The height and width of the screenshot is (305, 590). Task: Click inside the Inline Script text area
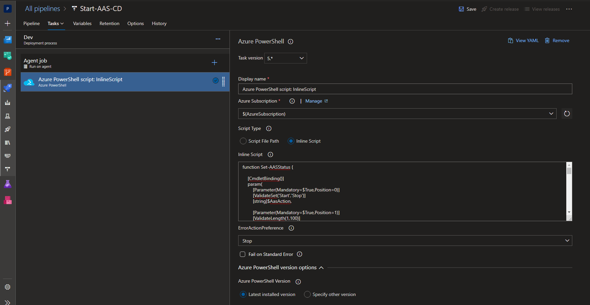402,191
